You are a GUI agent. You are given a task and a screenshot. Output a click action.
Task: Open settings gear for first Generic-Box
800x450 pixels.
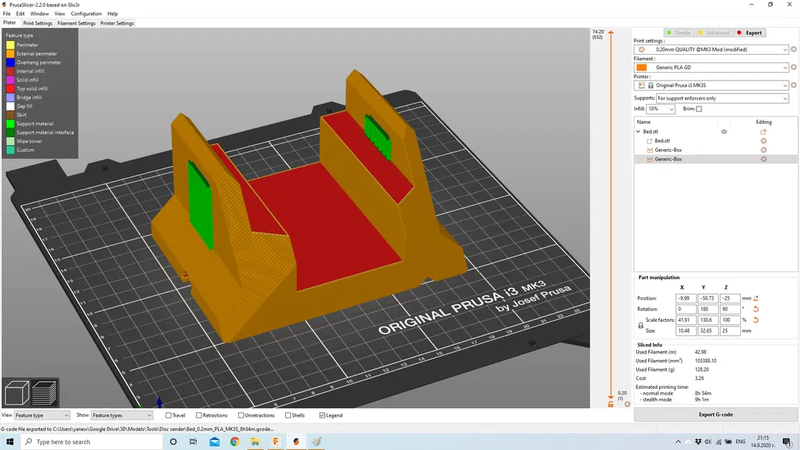763,150
